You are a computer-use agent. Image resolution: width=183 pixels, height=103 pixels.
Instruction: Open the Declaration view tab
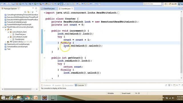pyautogui.click(x=68, y=85)
